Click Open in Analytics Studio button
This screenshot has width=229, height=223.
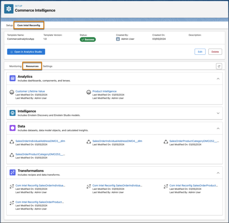[26, 52]
